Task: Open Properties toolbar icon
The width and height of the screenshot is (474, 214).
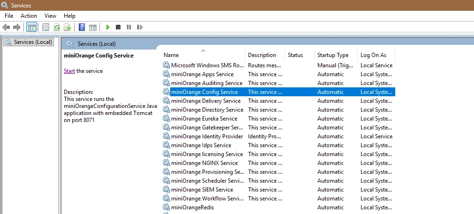Action: pos(45,28)
